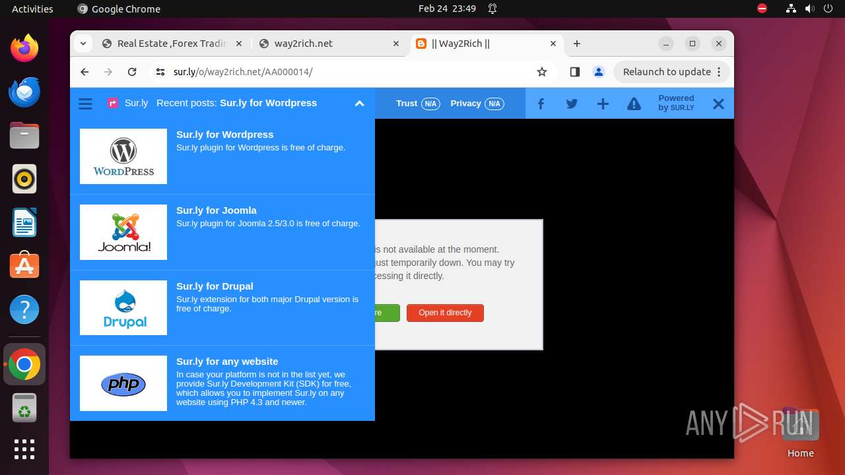The height and width of the screenshot is (475, 845).
Task: Open the tab search dropdown
Action: pos(83,44)
